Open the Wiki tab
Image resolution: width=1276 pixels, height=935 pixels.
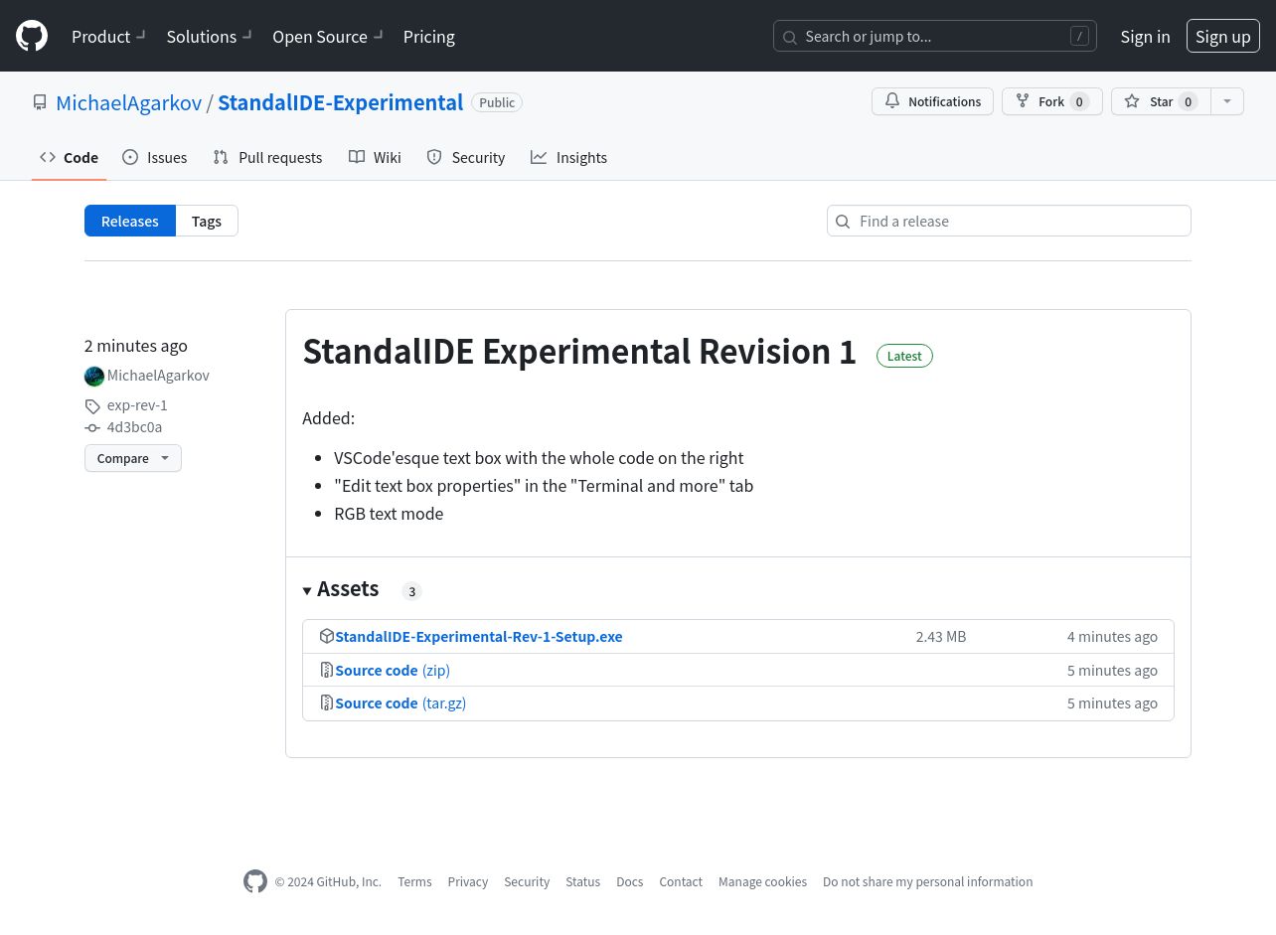(375, 157)
